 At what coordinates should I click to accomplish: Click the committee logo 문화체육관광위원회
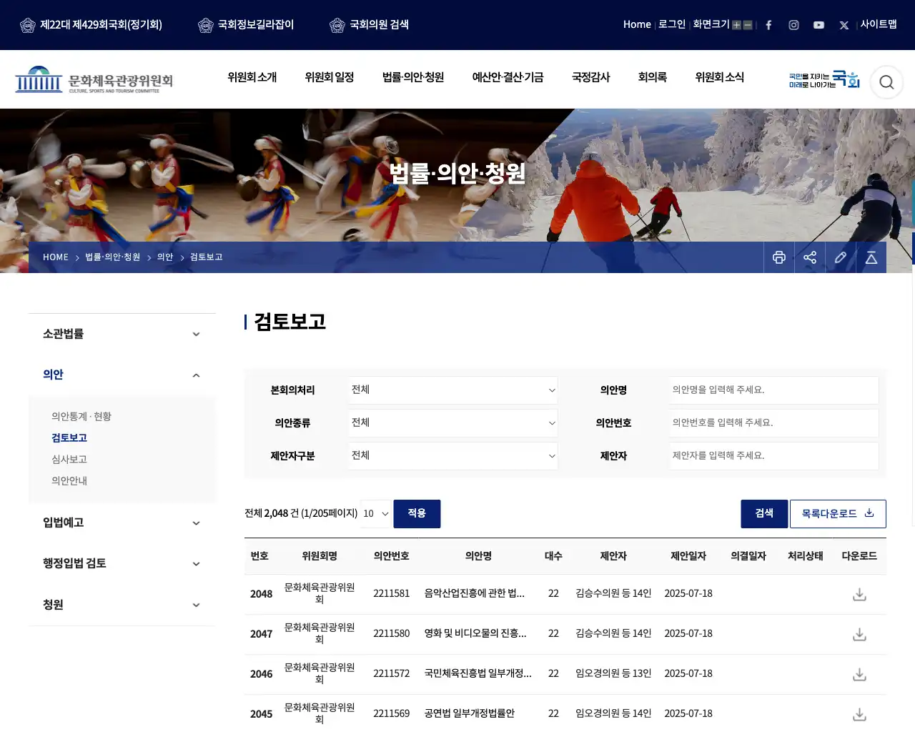(94, 80)
